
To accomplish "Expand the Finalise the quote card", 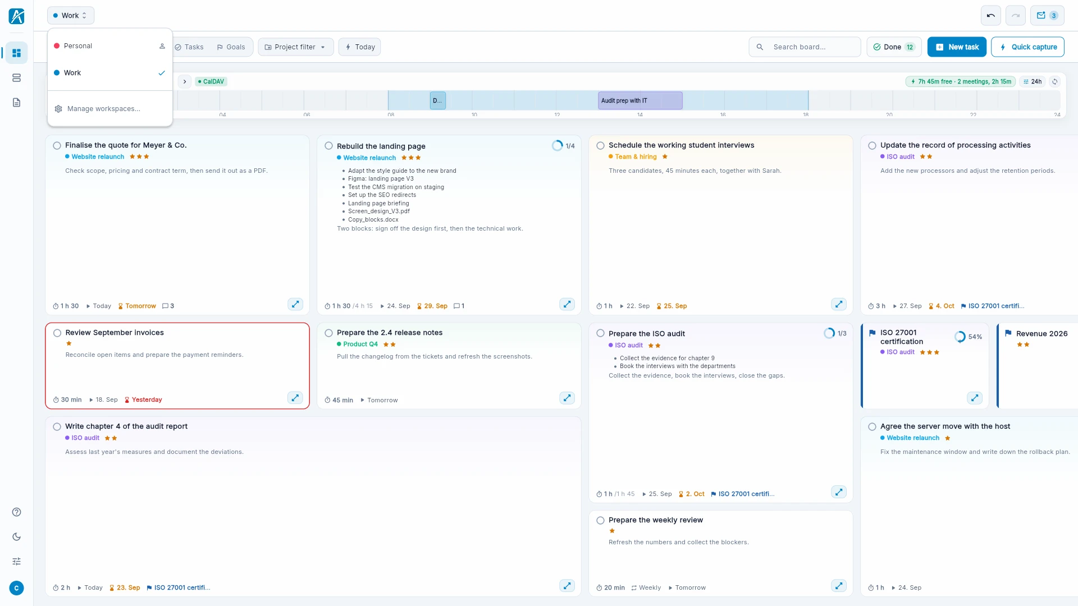I will 295,304.
